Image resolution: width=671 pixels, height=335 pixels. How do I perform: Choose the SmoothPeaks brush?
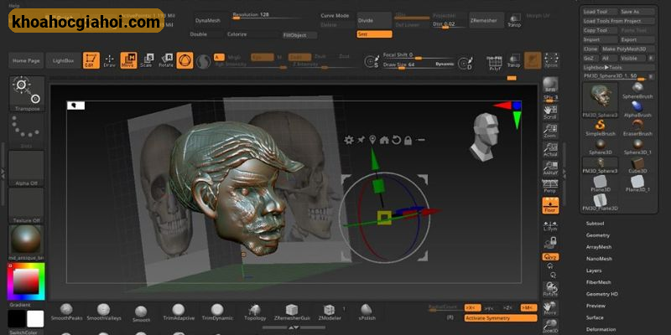pyautogui.click(x=66, y=312)
